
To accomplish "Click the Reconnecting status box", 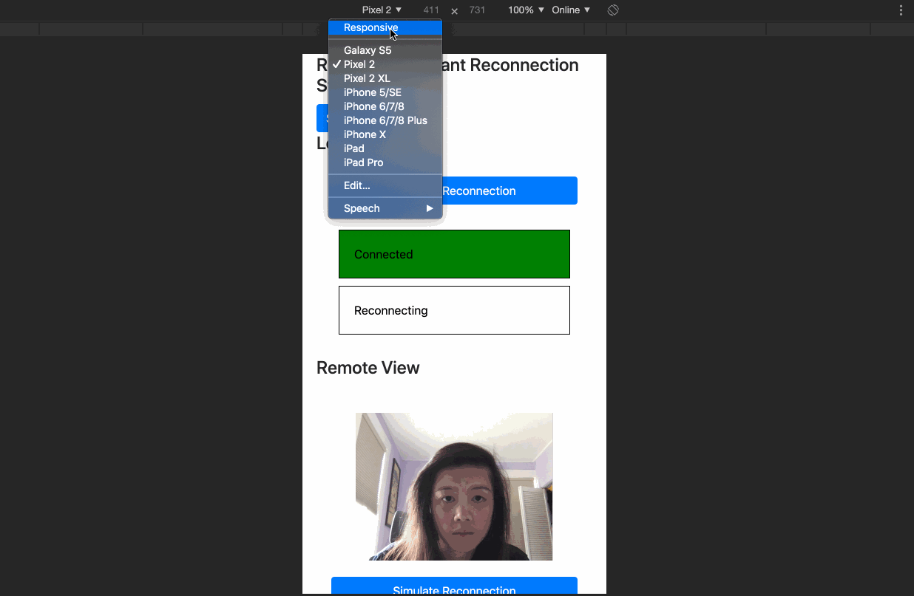I will tap(454, 310).
